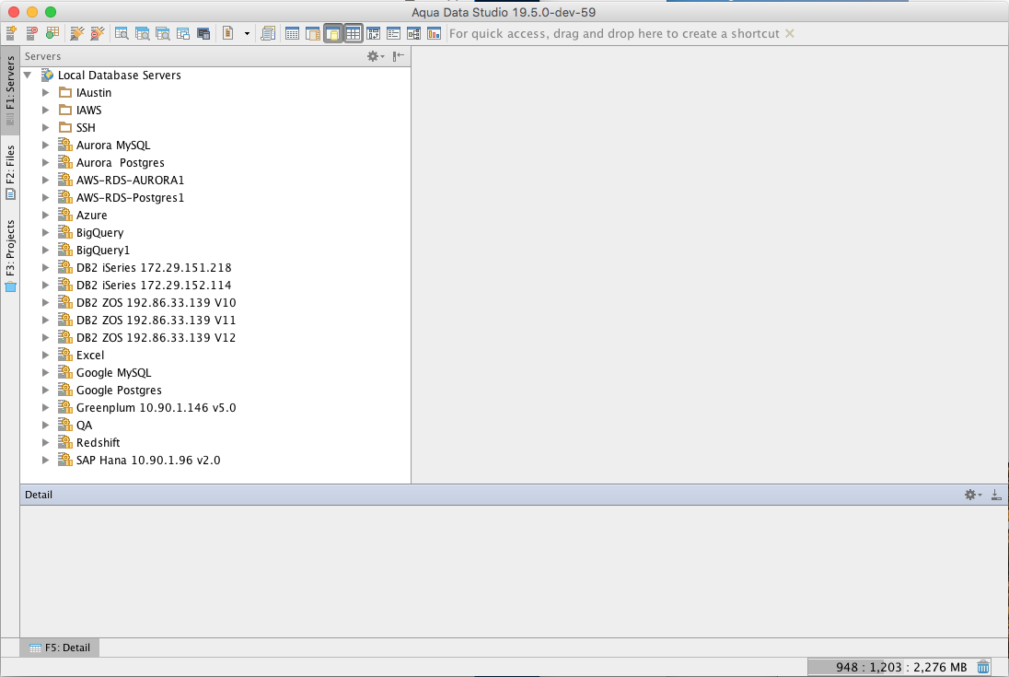Click the collapse Servers panel icon

tap(399, 56)
